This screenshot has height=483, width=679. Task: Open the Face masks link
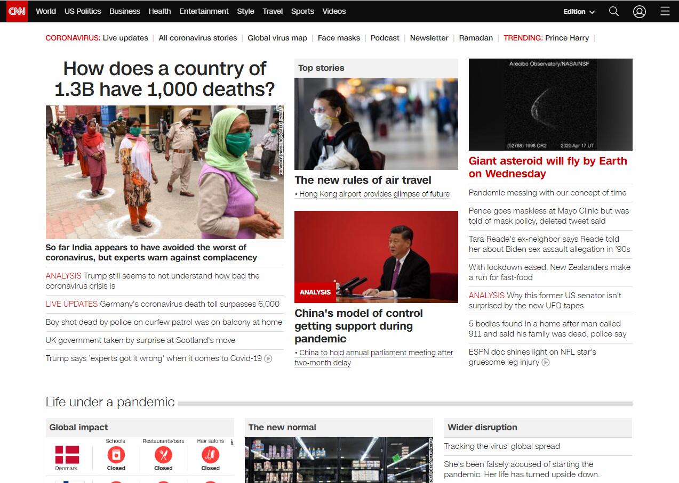pyautogui.click(x=339, y=38)
